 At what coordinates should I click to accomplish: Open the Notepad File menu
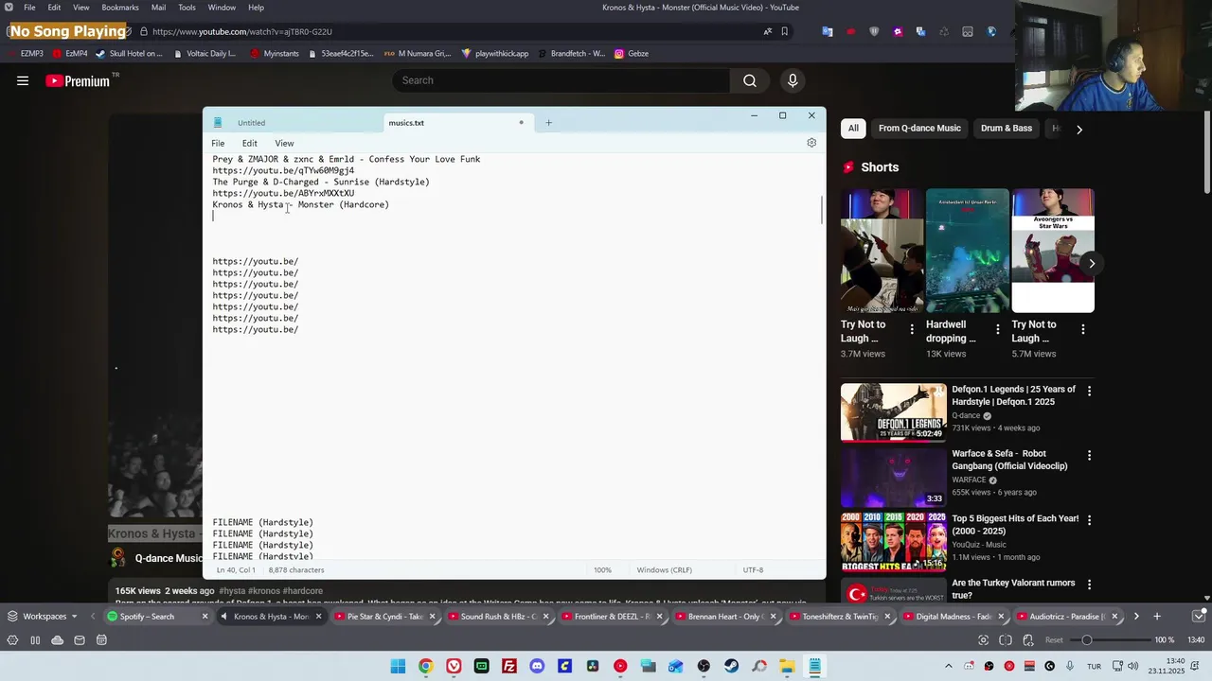click(218, 144)
